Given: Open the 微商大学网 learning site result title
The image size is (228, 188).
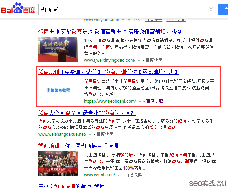Looking at the screenshot, I should tap(87, 113).
